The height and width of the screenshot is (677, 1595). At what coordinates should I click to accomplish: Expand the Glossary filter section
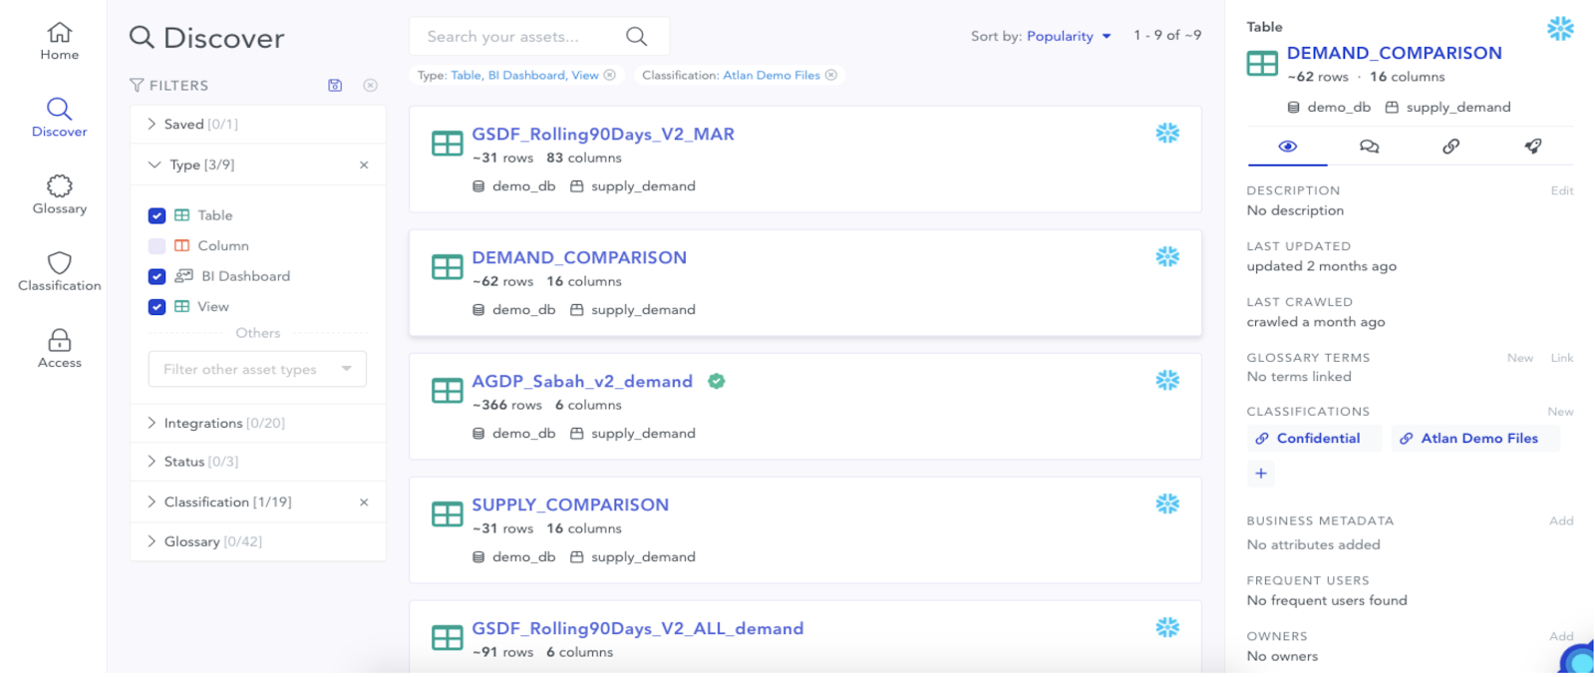click(x=257, y=541)
